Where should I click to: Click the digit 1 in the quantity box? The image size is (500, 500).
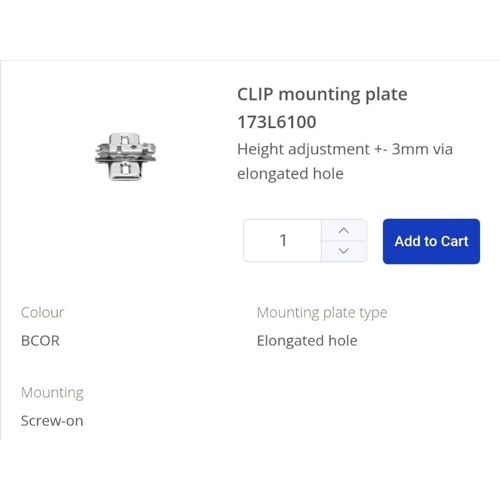tap(283, 241)
